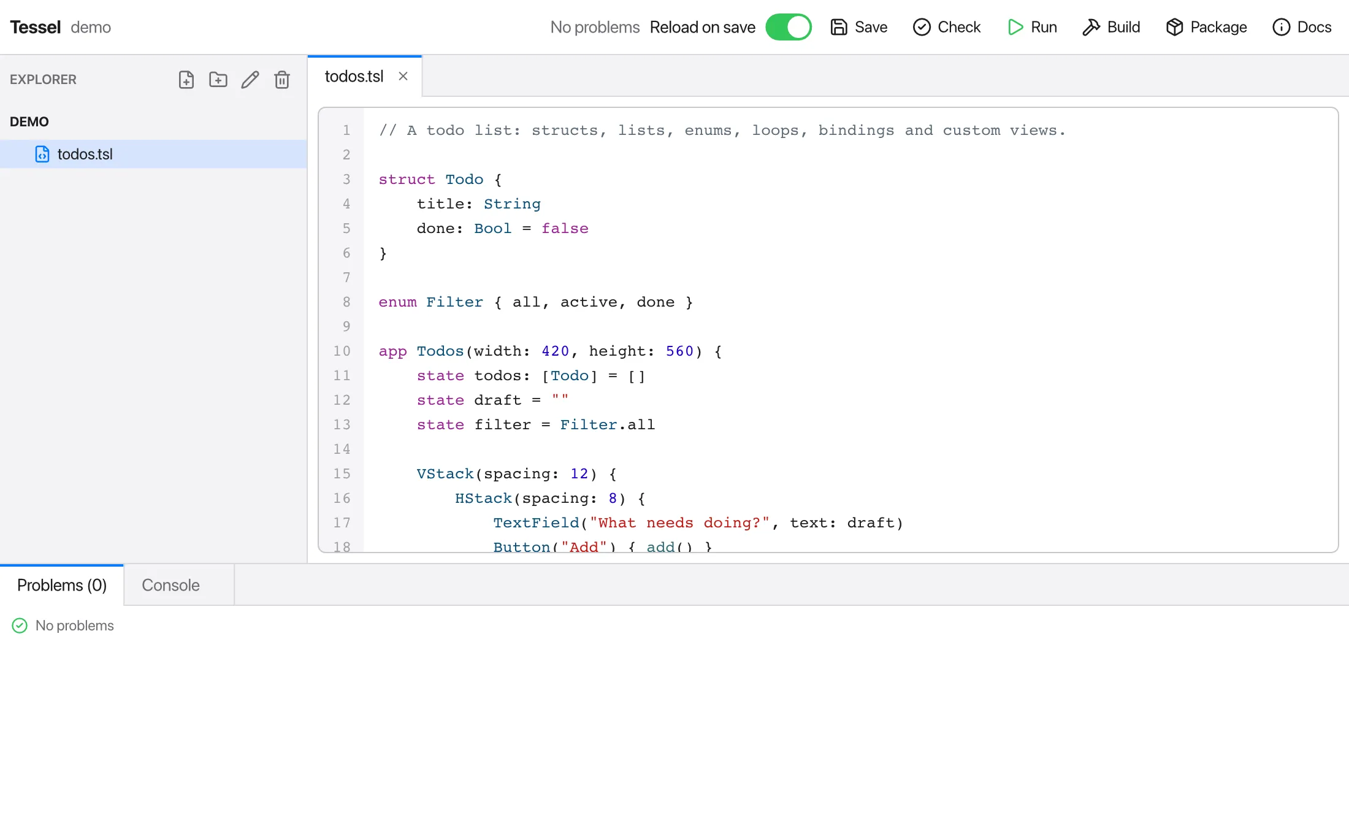Screen dimensions: 1349x834
Task: Click the 'No problems' status in the top bar
Action: click(x=595, y=27)
